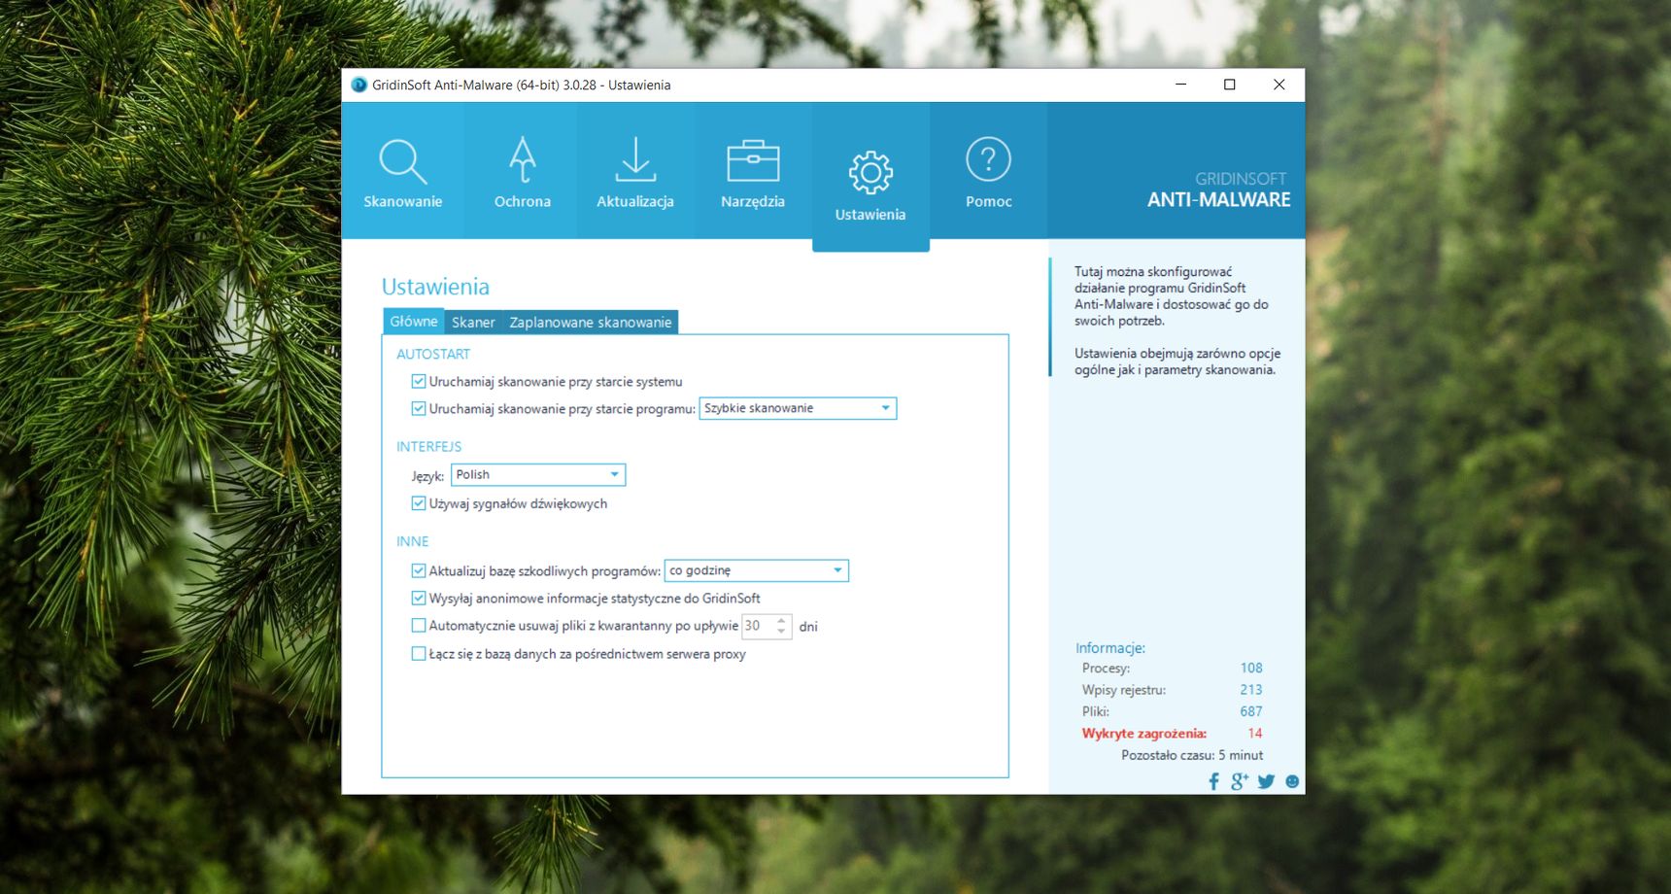Click the detected threats count 14
The width and height of the screenshot is (1671, 894).
coord(1255,734)
